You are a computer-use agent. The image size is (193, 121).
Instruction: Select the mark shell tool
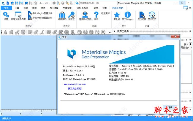(23, 32)
